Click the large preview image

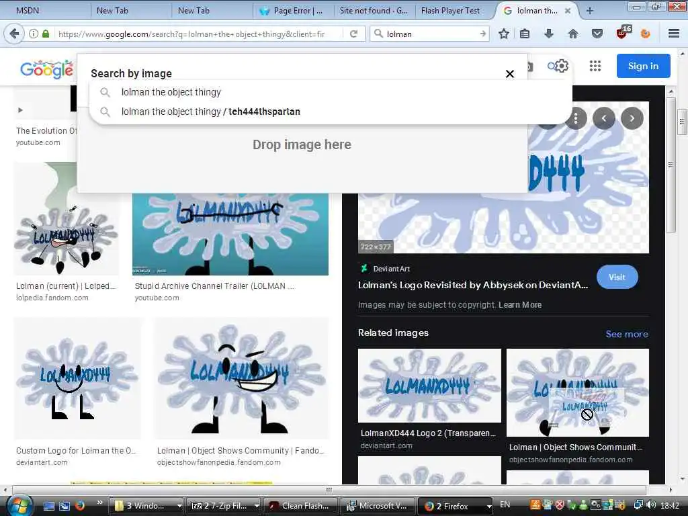click(503, 177)
